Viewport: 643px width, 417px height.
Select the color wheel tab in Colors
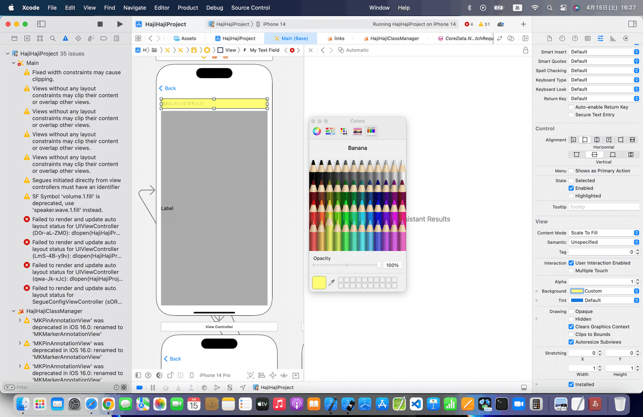click(x=317, y=131)
